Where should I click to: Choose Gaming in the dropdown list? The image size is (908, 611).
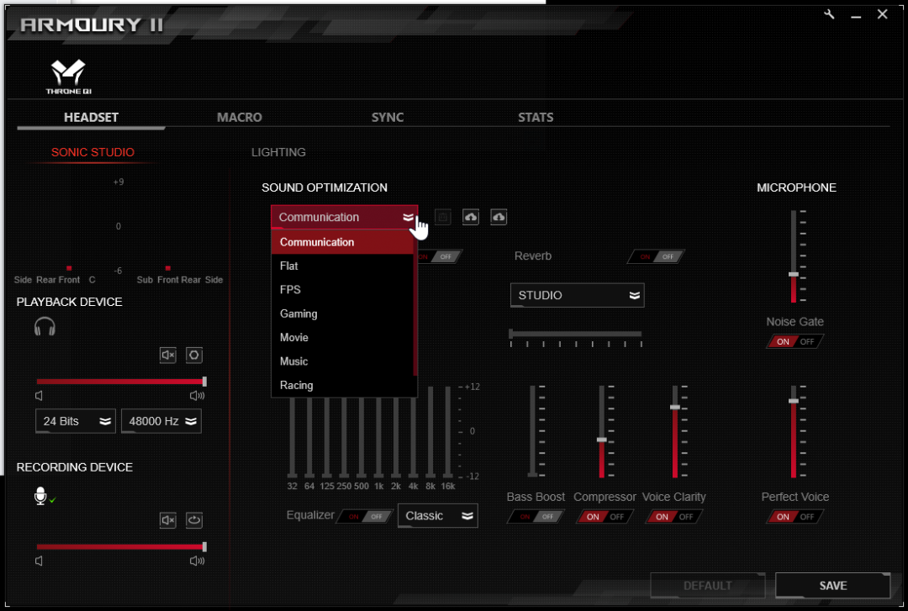coord(342,313)
